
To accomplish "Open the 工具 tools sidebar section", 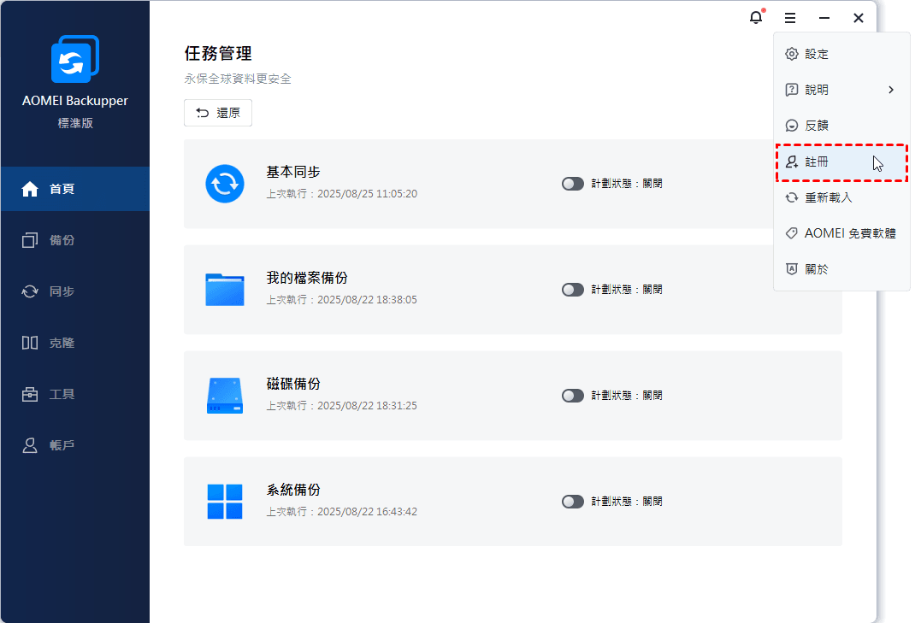I will 75,394.
